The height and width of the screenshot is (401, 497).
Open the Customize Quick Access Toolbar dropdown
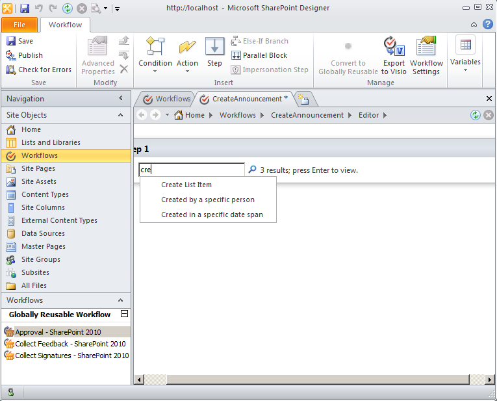[x=117, y=9]
